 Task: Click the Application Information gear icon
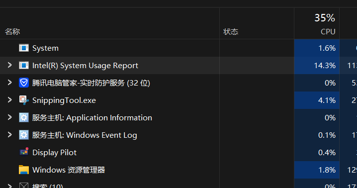[24, 117]
